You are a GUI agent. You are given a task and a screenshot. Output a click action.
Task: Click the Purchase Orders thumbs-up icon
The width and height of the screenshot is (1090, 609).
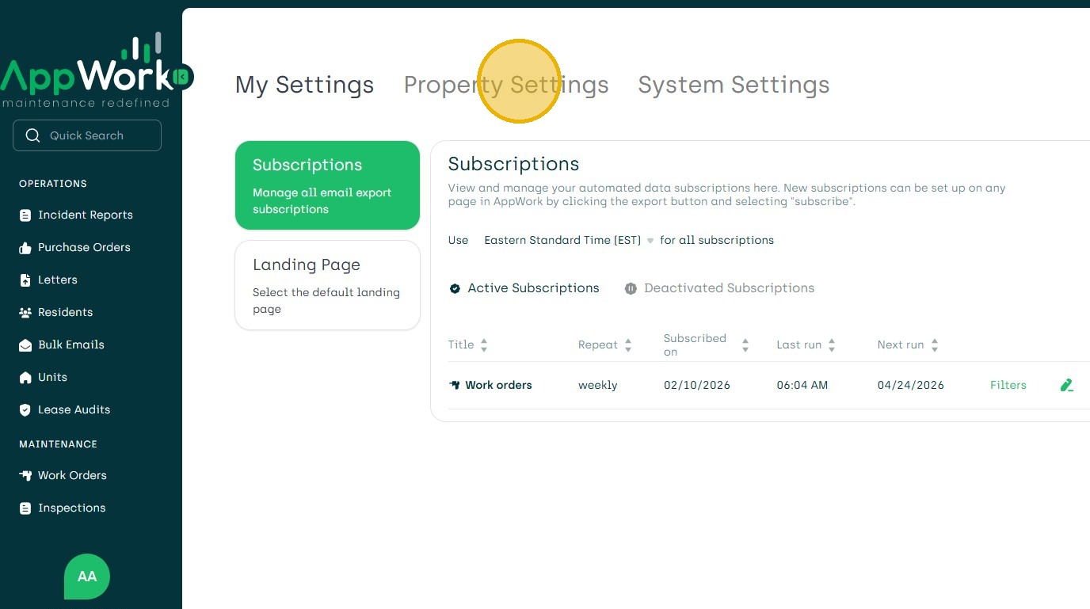[25, 248]
